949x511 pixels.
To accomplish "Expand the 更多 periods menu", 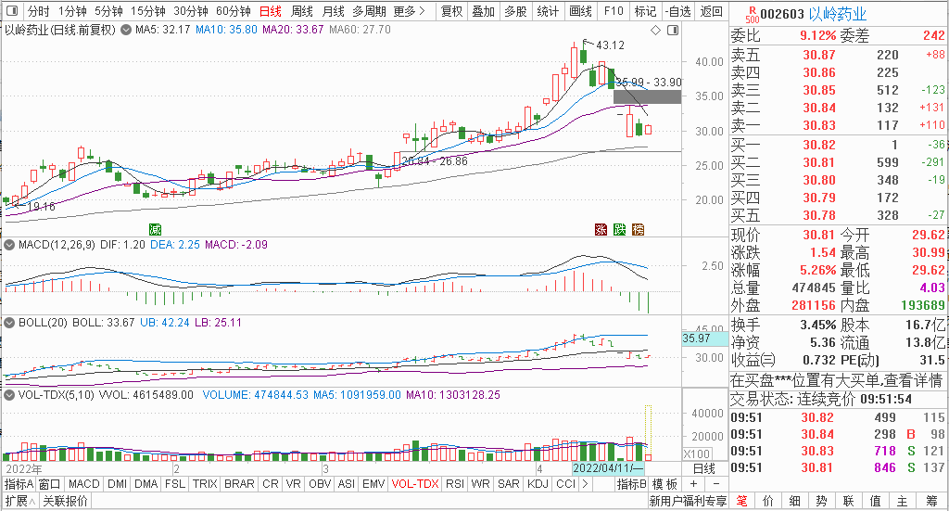I will (409, 11).
